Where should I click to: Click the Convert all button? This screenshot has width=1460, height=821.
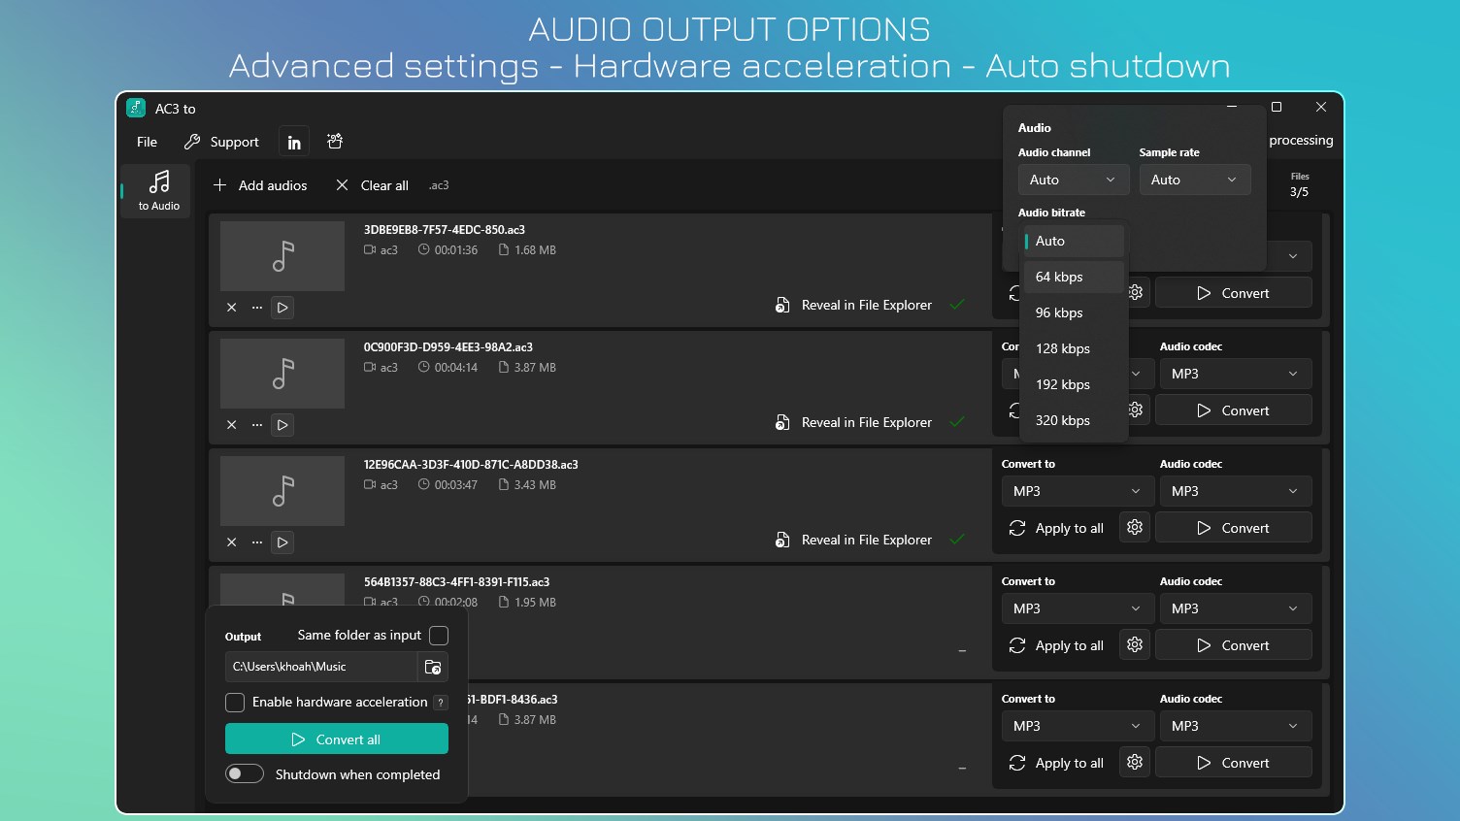(x=336, y=739)
